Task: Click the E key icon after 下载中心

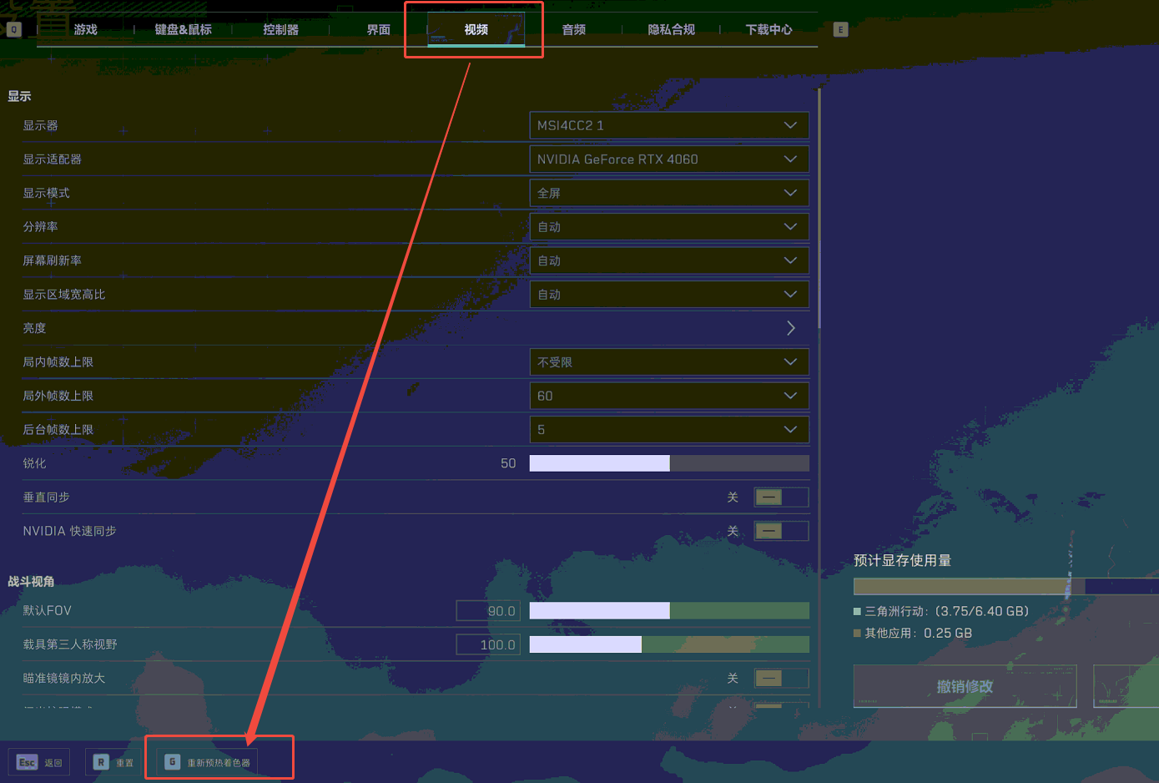Action: point(840,30)
